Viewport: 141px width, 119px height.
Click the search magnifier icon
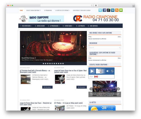pyautogui.click(x=120, y=48)
